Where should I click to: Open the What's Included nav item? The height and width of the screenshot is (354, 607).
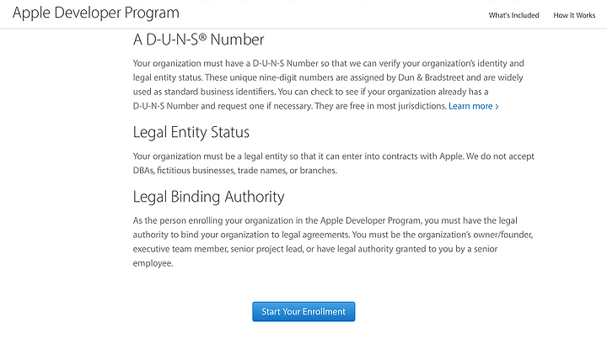pos(513,15)
